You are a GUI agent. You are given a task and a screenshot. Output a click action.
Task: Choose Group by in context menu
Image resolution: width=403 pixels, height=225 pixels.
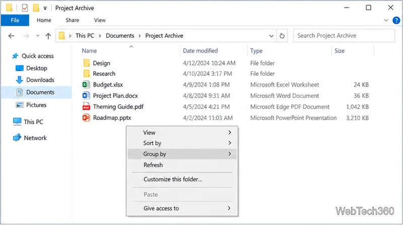click(x=182, y=154)
